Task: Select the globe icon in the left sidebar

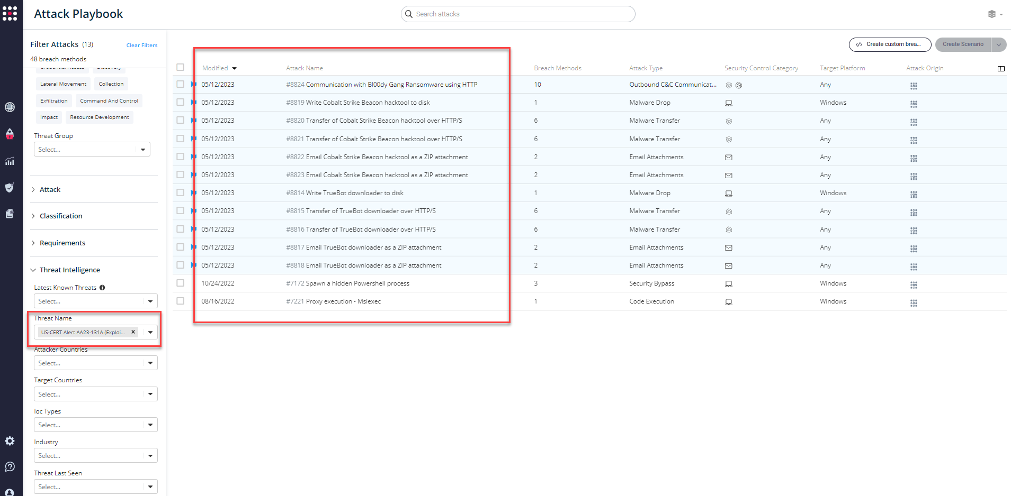Action: tap(10, 107)
